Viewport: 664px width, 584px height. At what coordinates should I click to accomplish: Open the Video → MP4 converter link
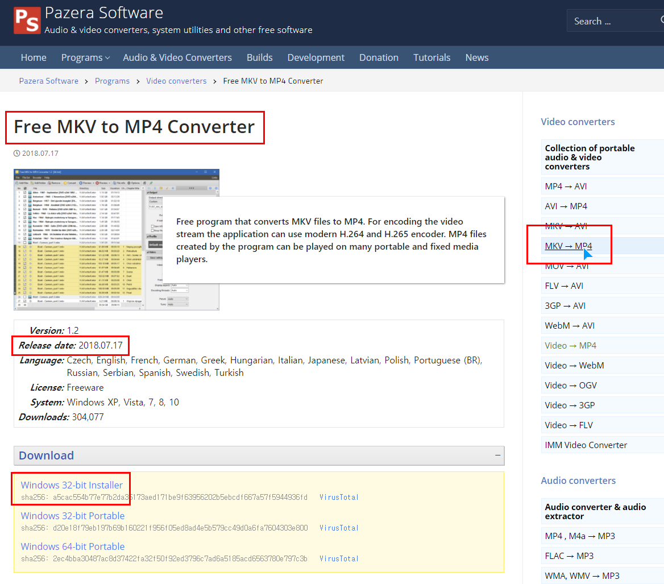click(570, 346)
